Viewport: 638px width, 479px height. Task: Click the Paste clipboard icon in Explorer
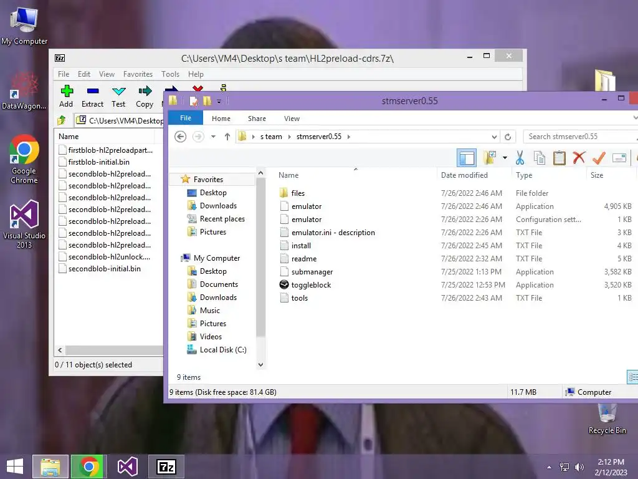tap(559, 158)
